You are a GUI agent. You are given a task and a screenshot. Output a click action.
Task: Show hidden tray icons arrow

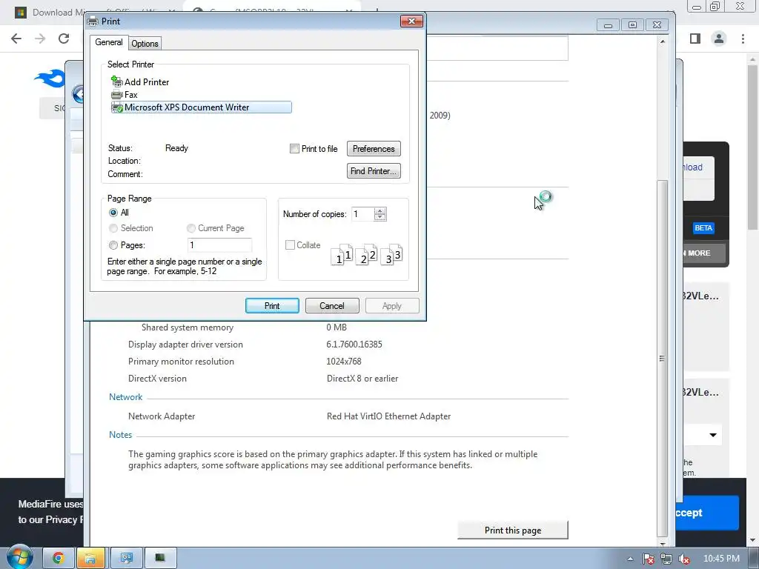(x=630, y=559)
